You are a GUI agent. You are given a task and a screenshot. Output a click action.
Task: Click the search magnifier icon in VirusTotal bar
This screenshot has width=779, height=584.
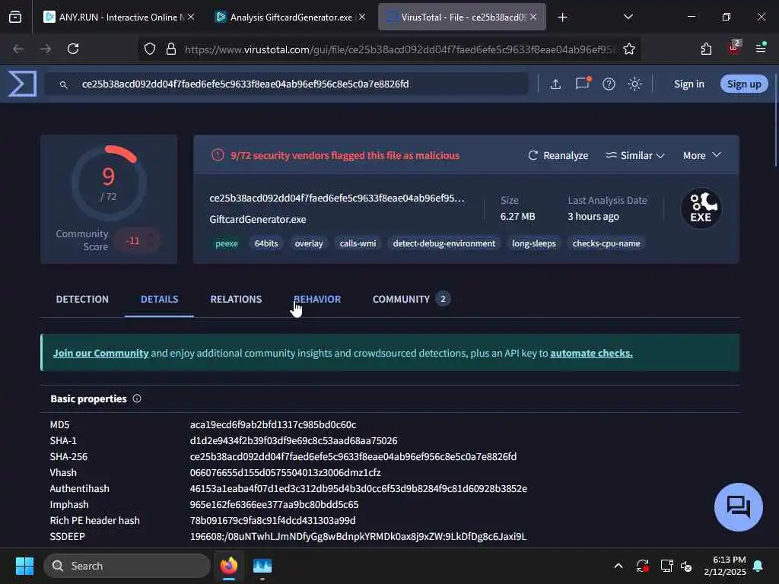(64, 85)
